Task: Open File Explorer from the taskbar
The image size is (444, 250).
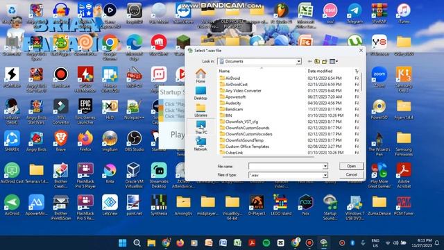Action: coord(151,243)
